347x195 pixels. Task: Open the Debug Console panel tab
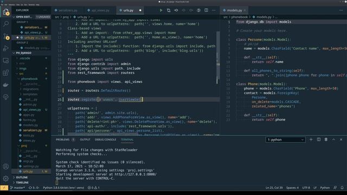[105, 140]
